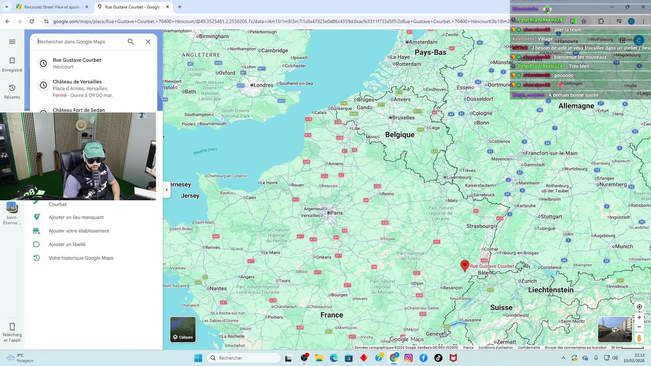The image size is (651, 366).
Task: Open Microsoft Store from taskbar
Action: point(348,358)
